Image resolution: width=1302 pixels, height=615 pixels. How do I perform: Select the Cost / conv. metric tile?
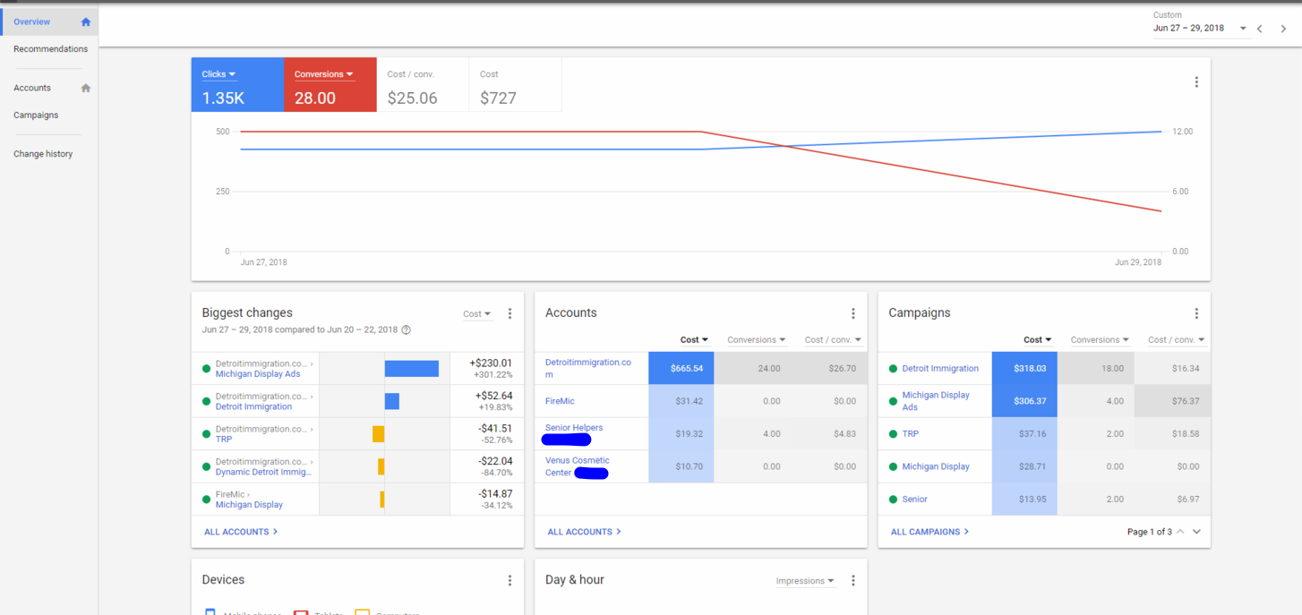(423, 85)
